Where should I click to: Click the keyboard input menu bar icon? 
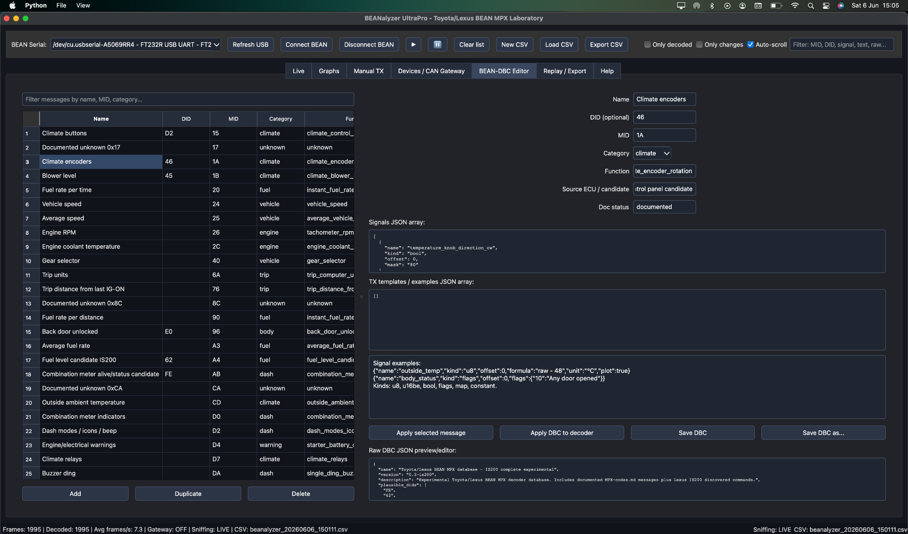tap(758, 5)
